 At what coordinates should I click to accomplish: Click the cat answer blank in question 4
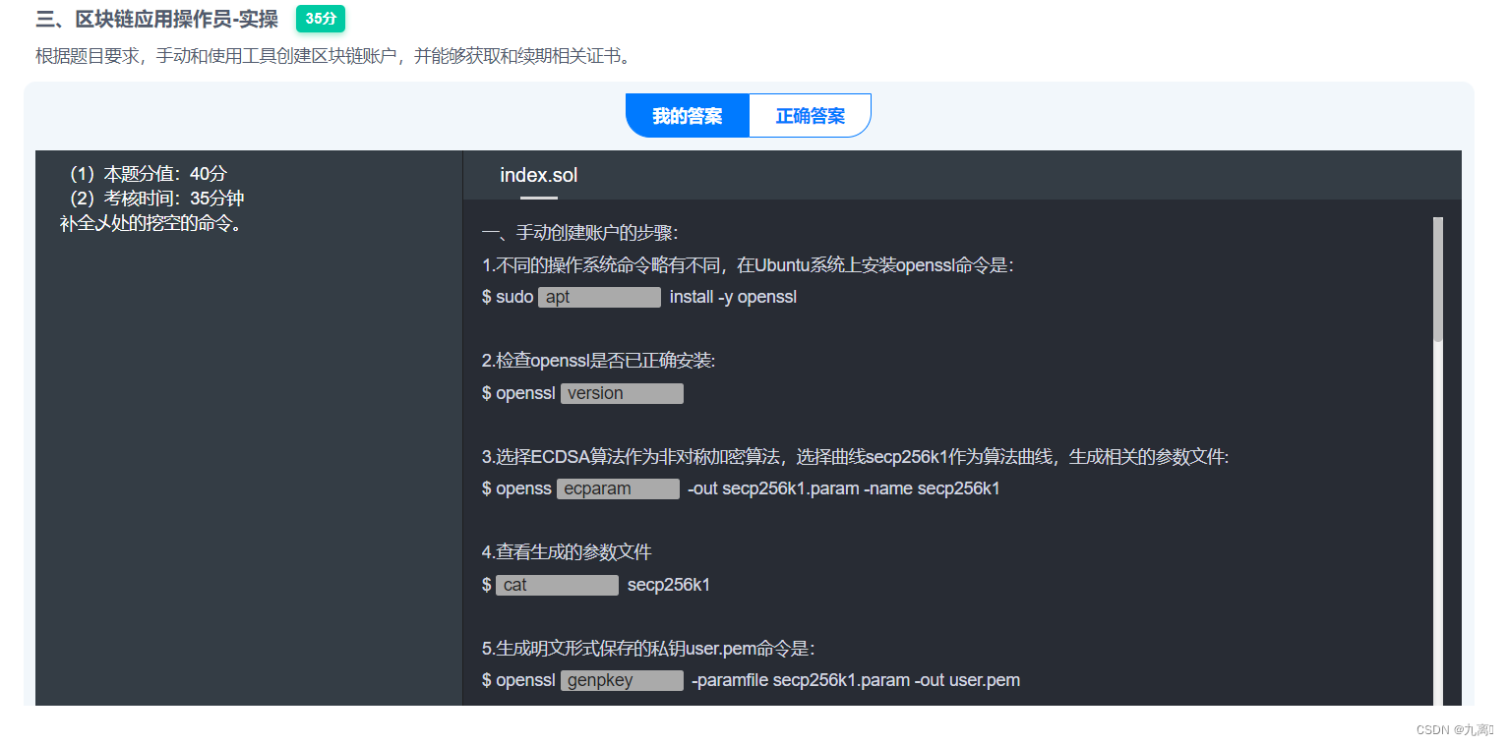[x=557, y=584]
